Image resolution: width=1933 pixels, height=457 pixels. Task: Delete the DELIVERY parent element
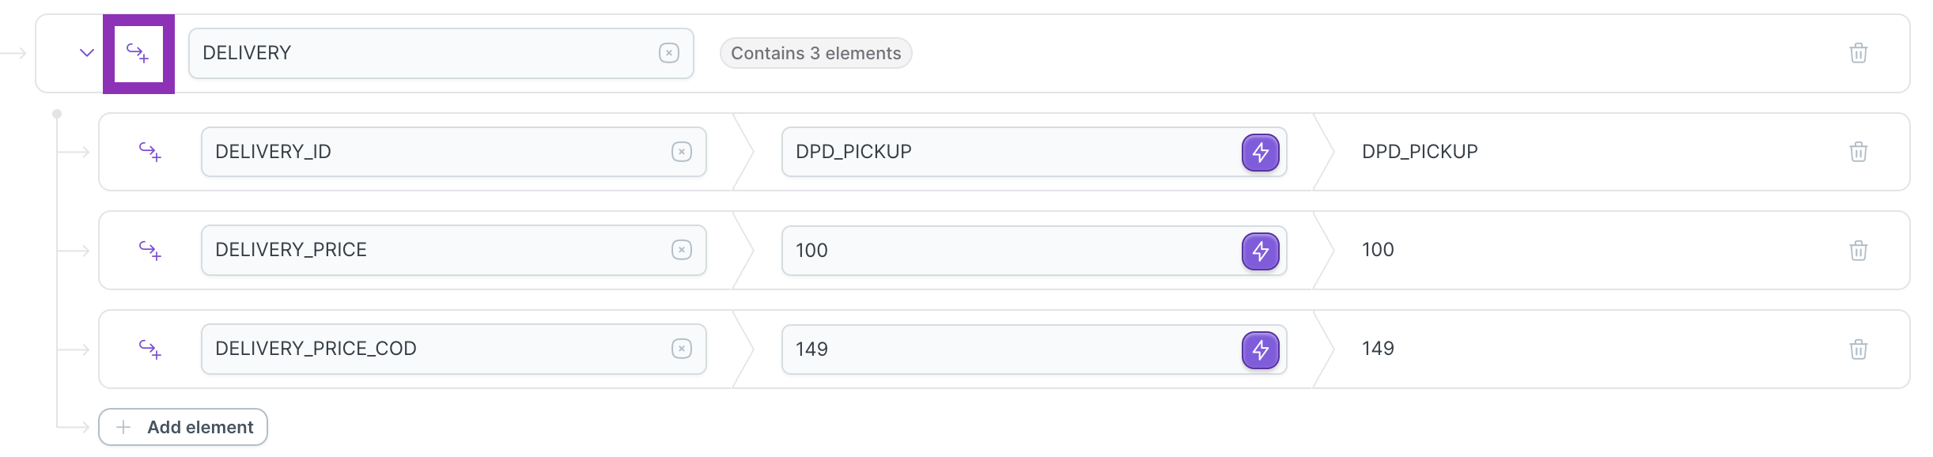coord(1859,53)
